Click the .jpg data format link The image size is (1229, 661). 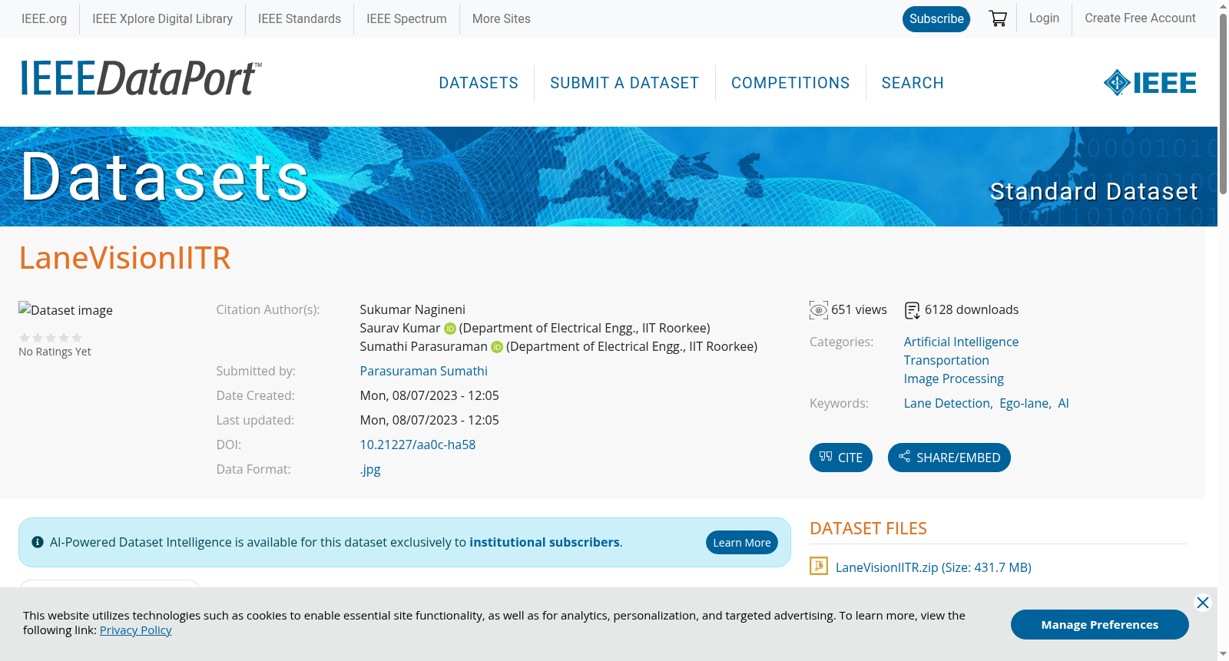(x=370, y=470)
